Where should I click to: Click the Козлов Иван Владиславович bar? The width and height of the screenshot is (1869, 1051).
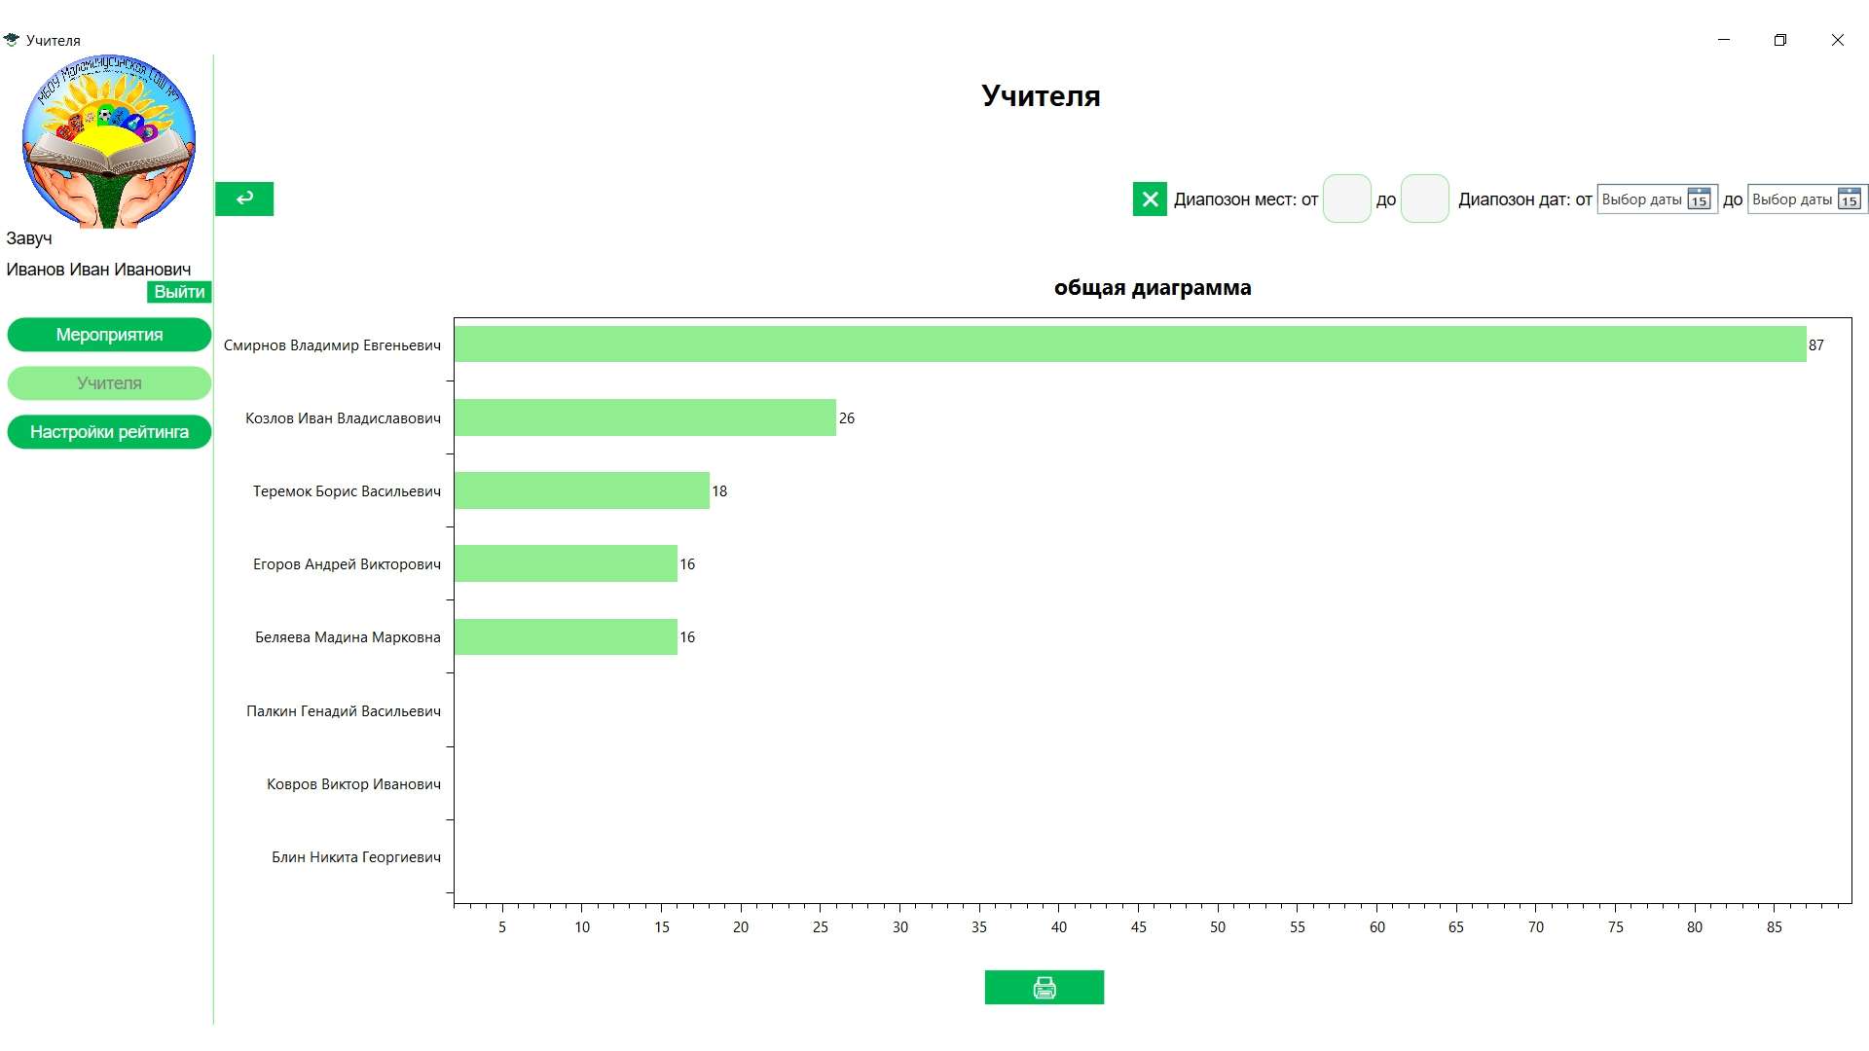[x=644, y=417]
